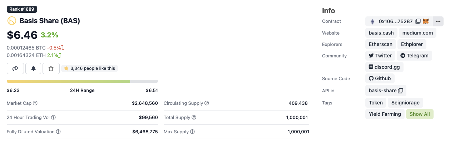Click the MetaMask fox icon
Screen dimensions: 450x144
pos(426,21)
